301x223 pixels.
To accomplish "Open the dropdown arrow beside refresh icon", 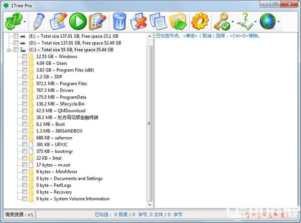I will coord(25,22).
